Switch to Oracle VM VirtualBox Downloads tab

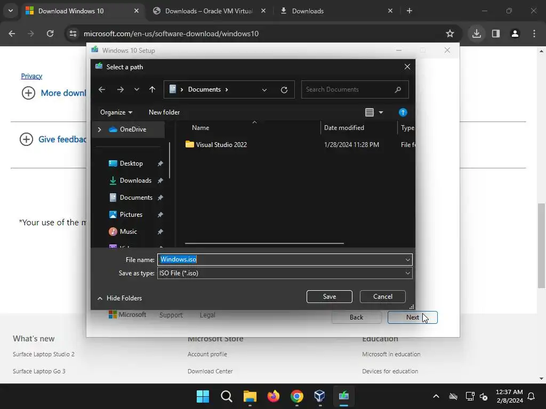[209, 11]
